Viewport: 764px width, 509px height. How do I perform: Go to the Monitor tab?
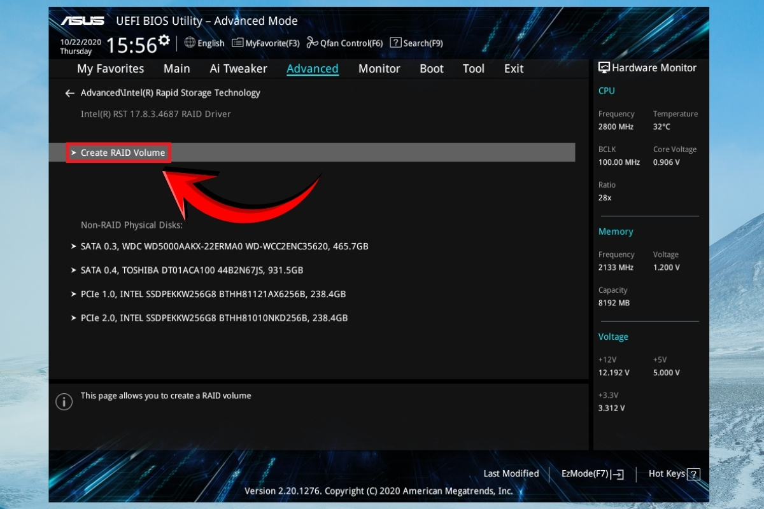pyautogui.click(x=379, y=69)
